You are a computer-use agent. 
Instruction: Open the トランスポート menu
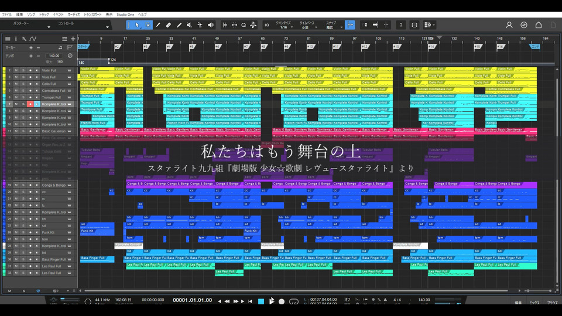pos(92,14)
